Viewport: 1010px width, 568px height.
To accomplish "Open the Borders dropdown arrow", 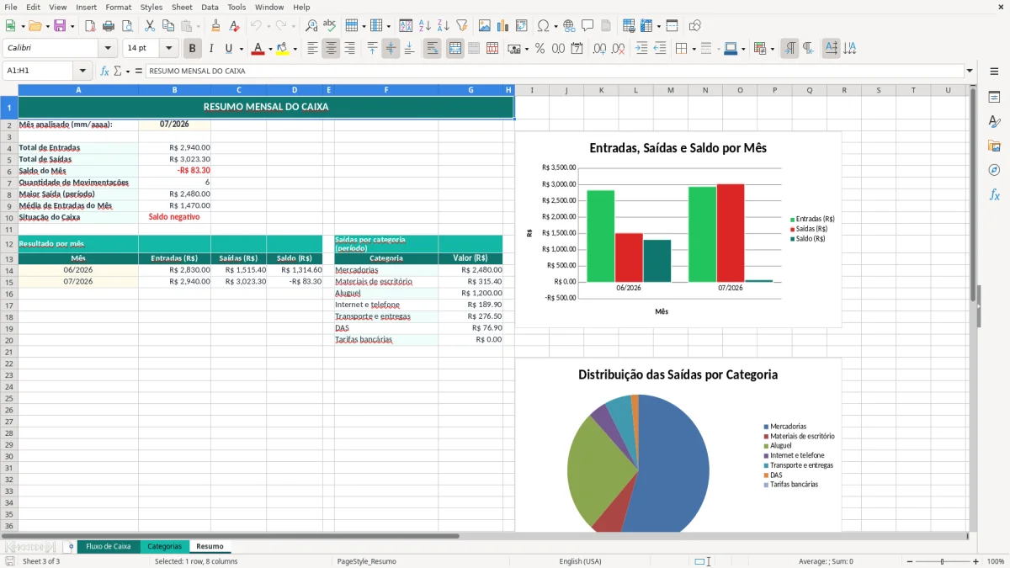I will (694, 49).
